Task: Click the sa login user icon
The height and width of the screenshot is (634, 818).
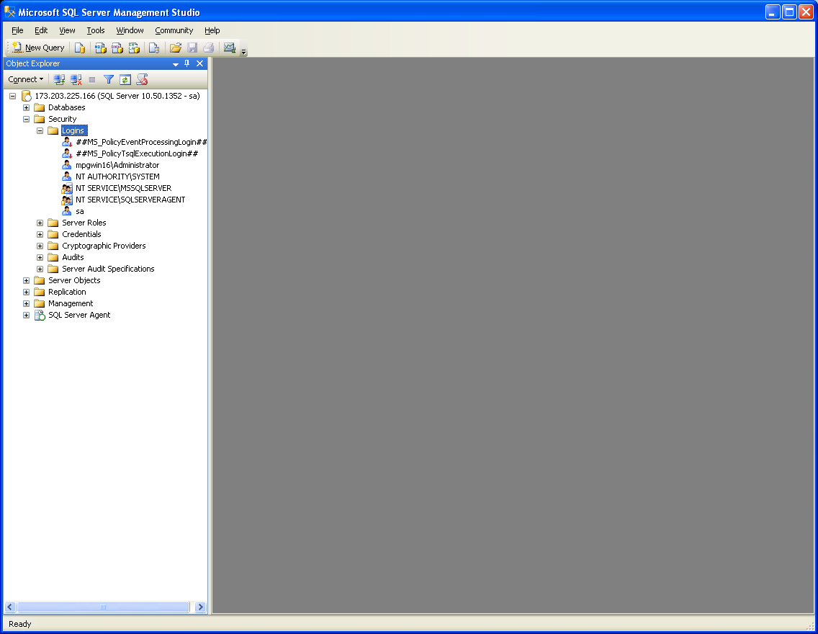Action: (67, 211)
